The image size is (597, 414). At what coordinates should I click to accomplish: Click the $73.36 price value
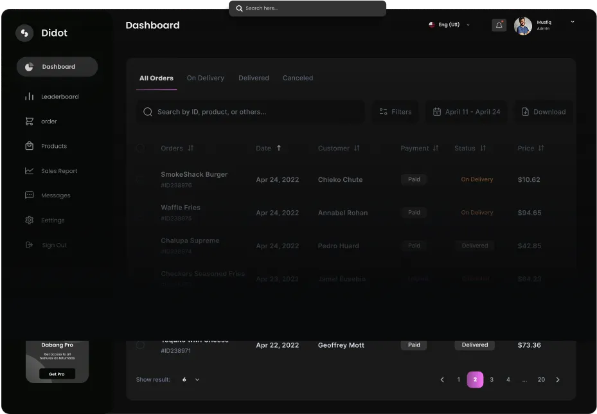click(x=530, y=345)
